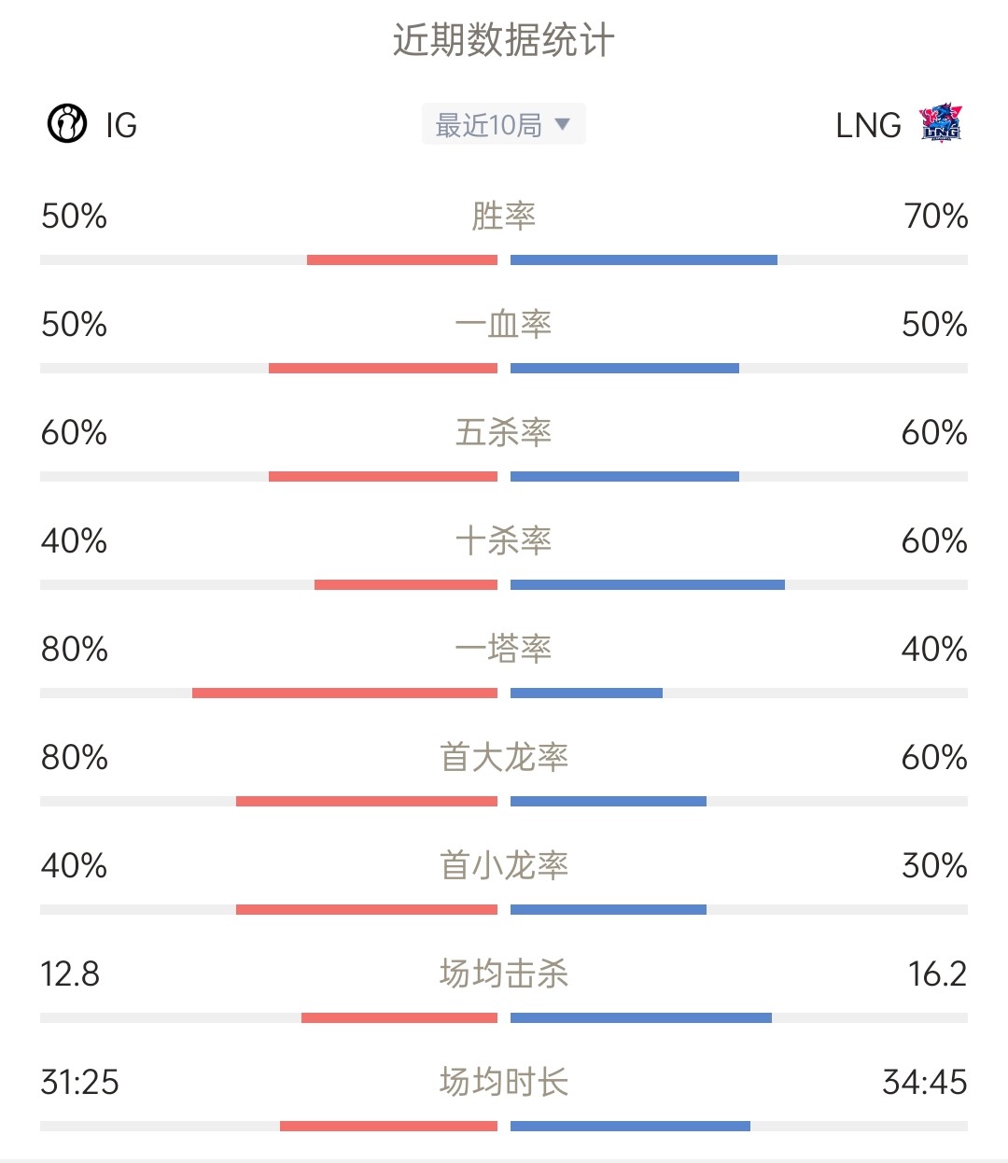The height and width of the screenshot is (1163, 1008).
Task: Click the 首小龙率 stat label
Action: (504, 865)
